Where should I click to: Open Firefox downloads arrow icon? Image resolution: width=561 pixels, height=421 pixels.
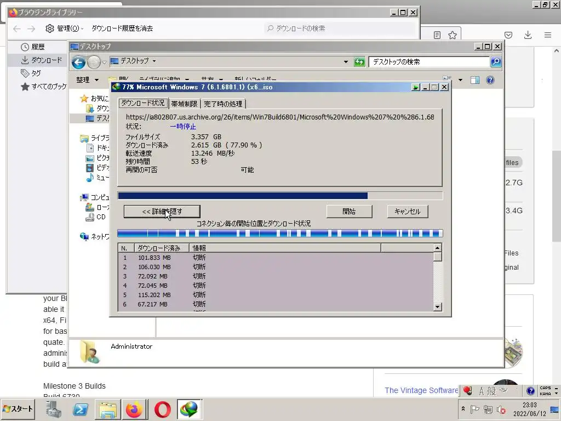pos(528,35)
